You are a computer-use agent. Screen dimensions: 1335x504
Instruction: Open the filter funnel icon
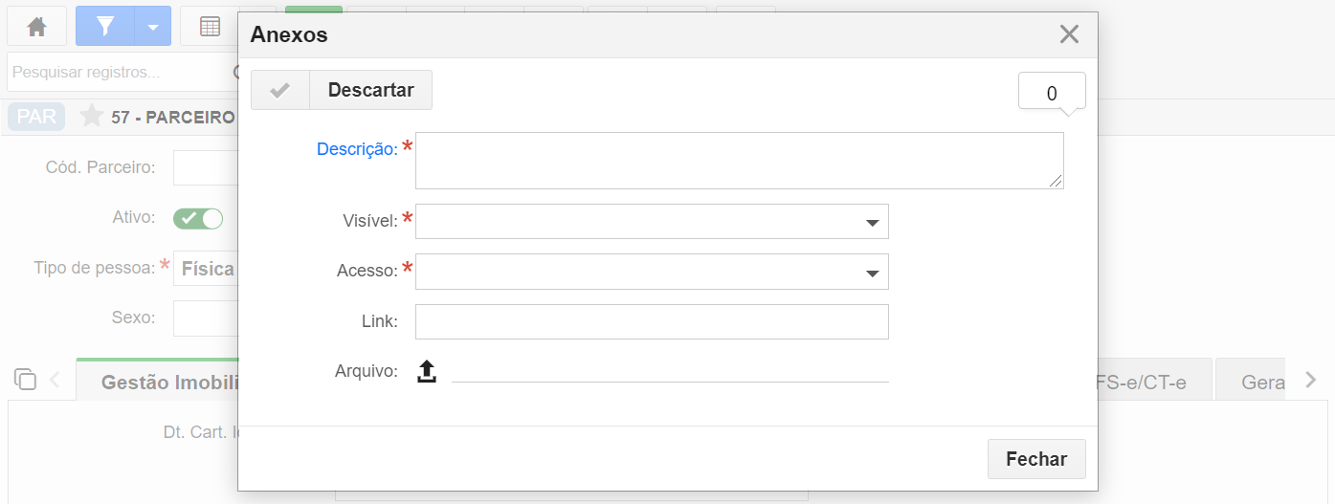105,26
